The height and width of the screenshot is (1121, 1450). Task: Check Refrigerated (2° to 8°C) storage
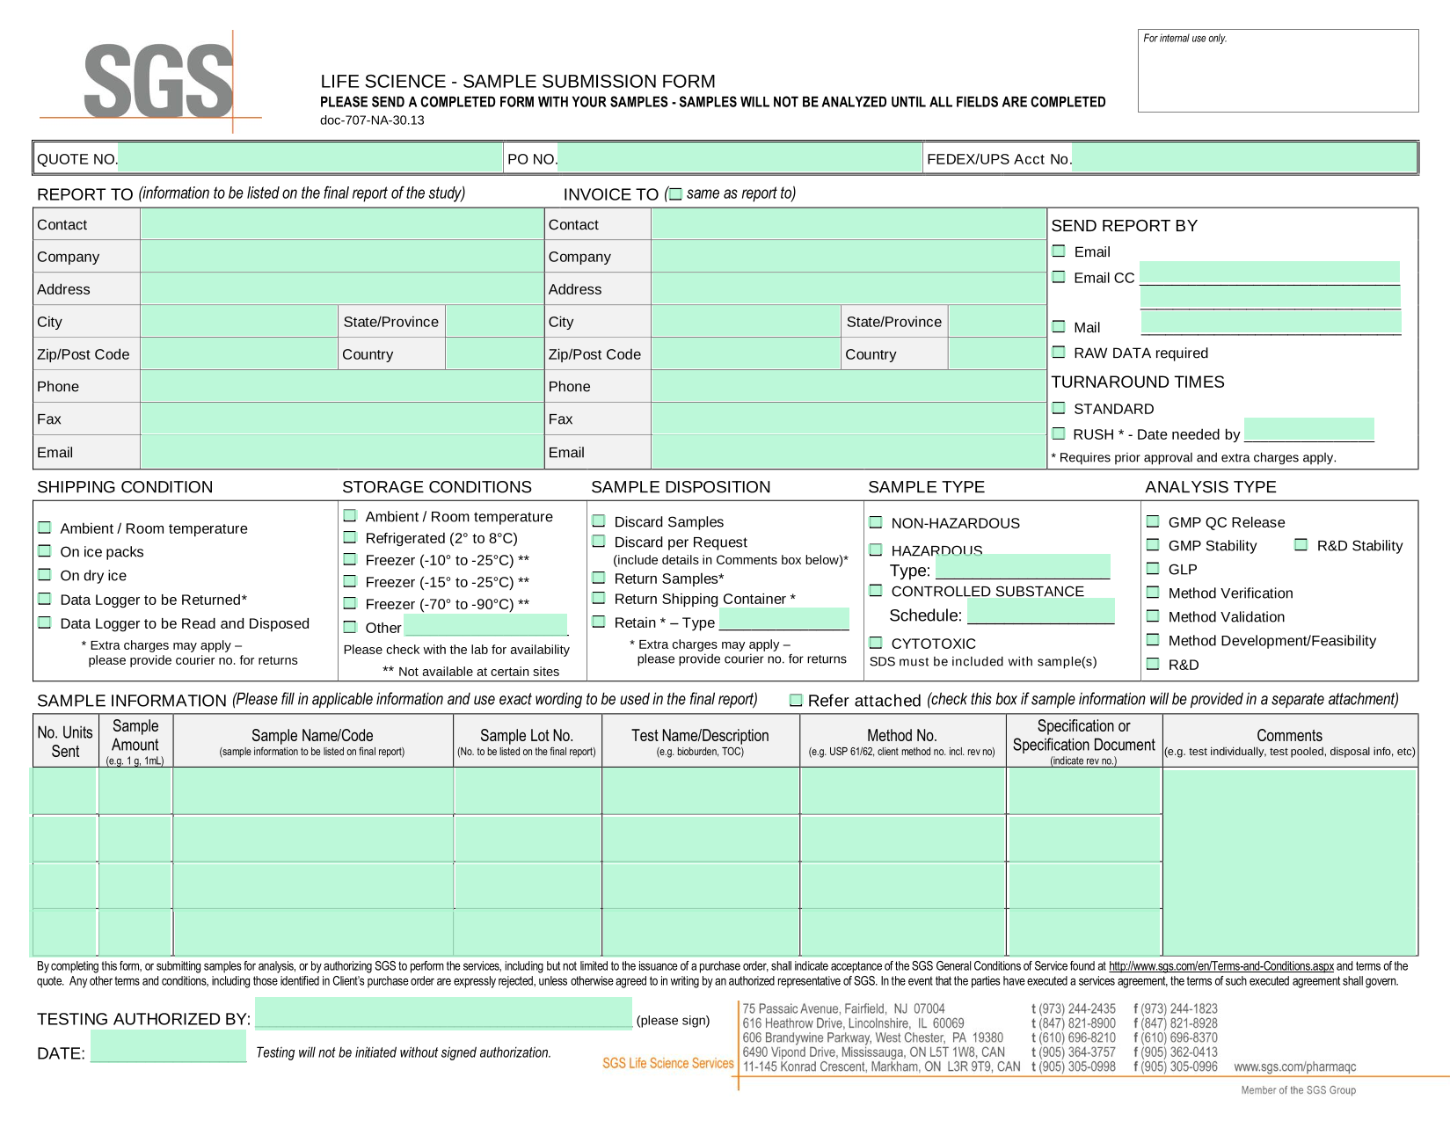point(350,537)
